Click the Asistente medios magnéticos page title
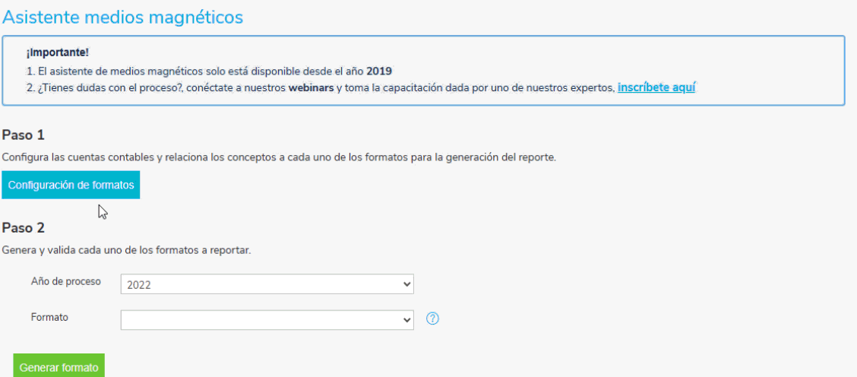 point(123,17)
